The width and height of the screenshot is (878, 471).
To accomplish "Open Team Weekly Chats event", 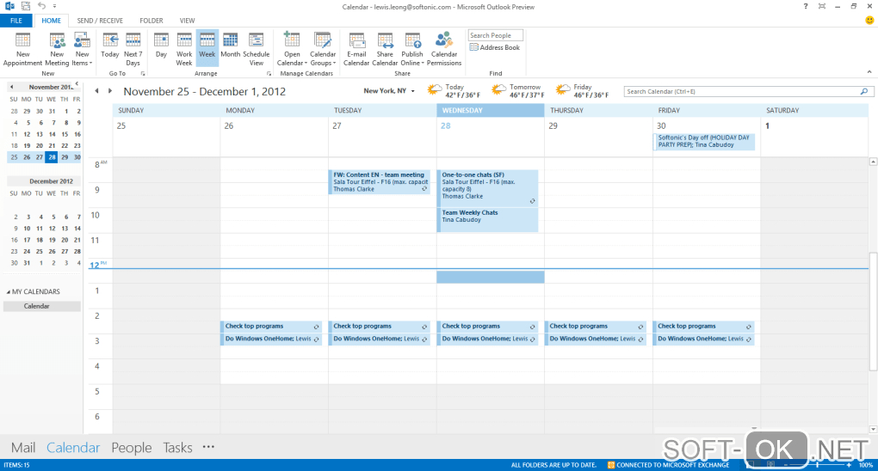I will [488, 220].
